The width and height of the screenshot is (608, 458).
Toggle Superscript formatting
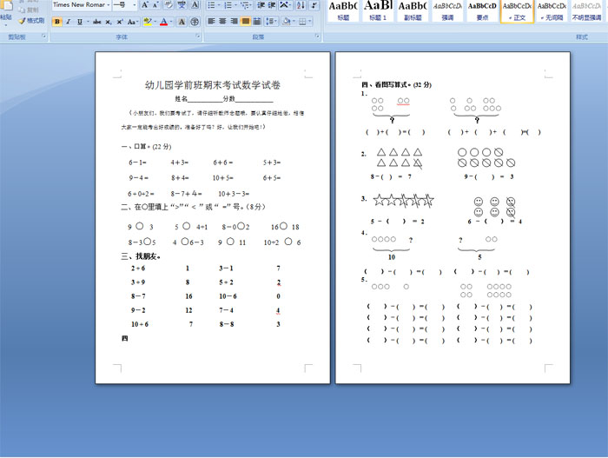pyautogui.click(x=120, y=22)
